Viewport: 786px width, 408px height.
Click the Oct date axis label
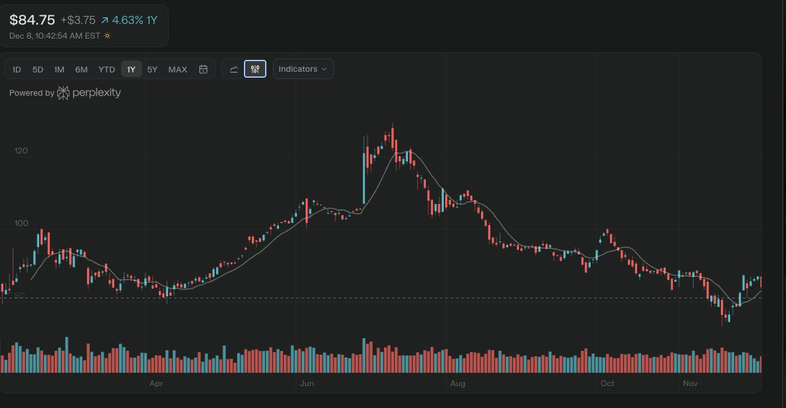[x=607, y=383]
